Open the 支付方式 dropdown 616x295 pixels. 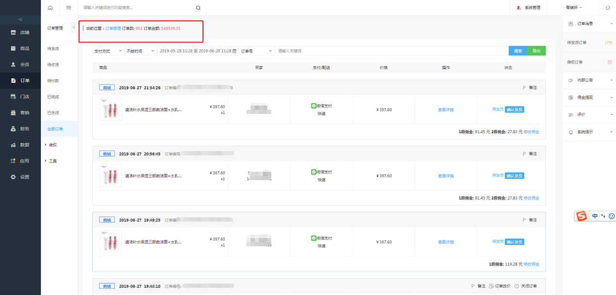108,51
